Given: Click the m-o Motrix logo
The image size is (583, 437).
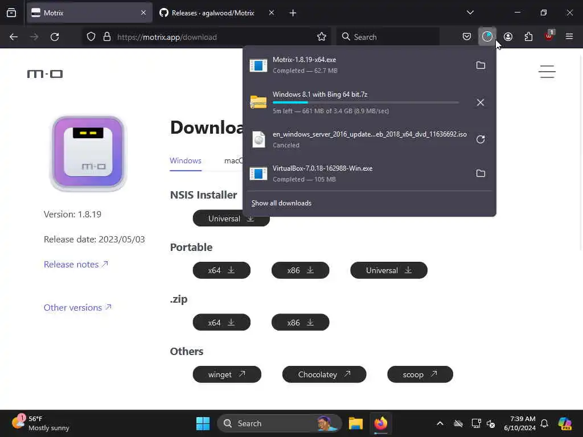Looking at the screenshot, I should (x=45, y=73).
